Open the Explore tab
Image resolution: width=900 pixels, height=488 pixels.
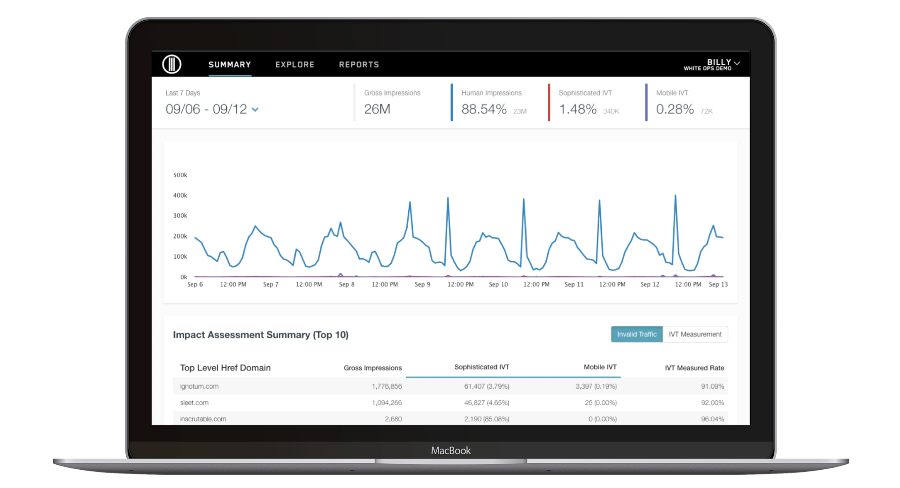click(x=294, y=65)
